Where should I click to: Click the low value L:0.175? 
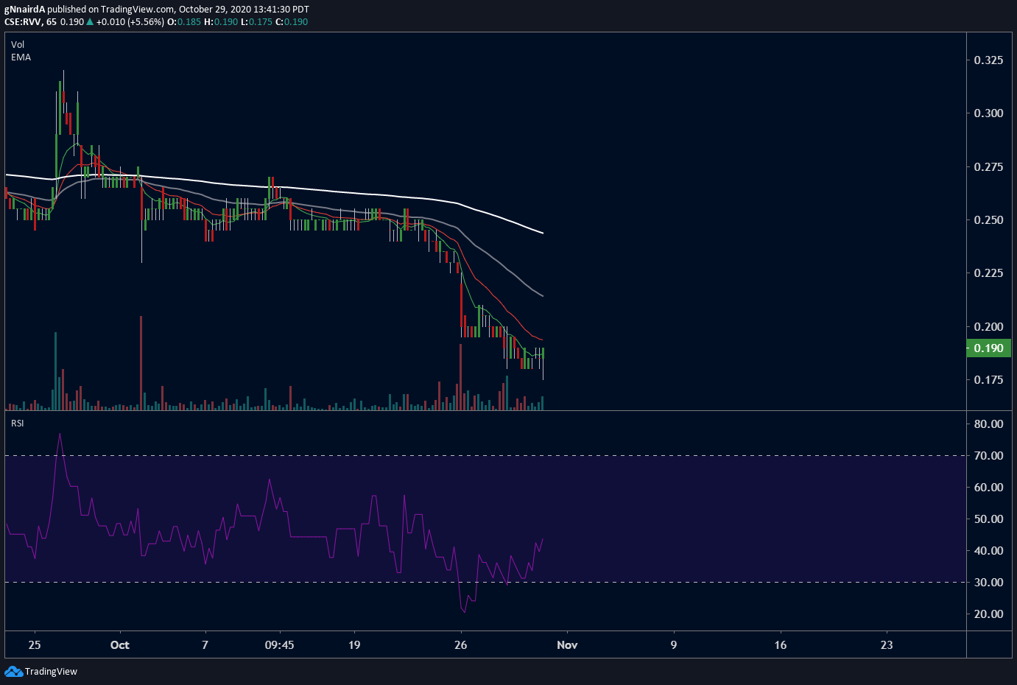[x=257, y=22]
